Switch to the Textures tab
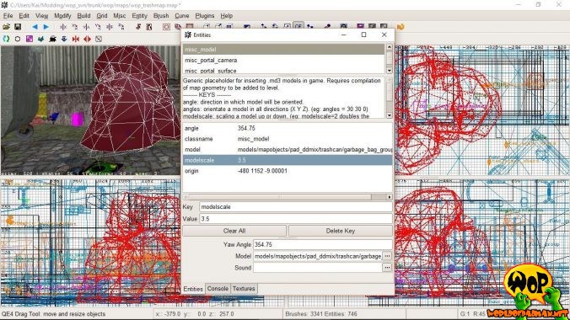570x320 pixels. point(244,288)
